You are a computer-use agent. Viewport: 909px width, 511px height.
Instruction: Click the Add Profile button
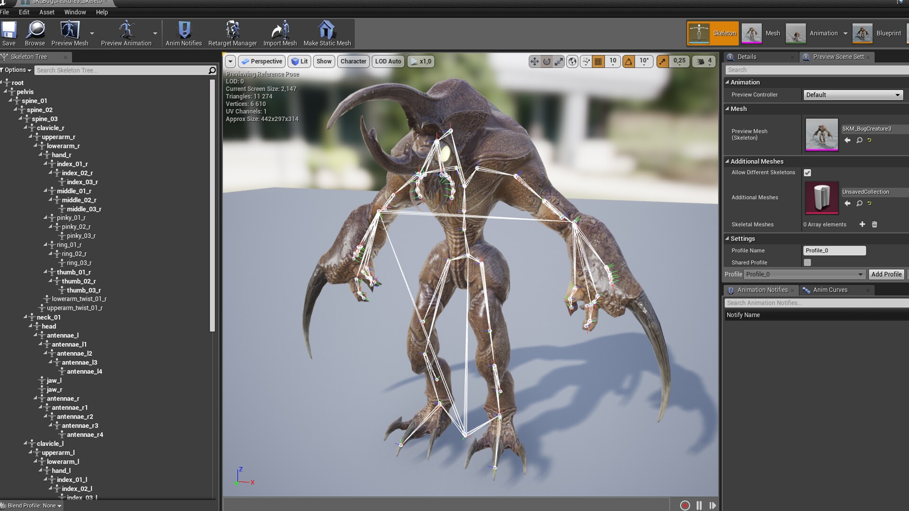[x=886, y=274]
